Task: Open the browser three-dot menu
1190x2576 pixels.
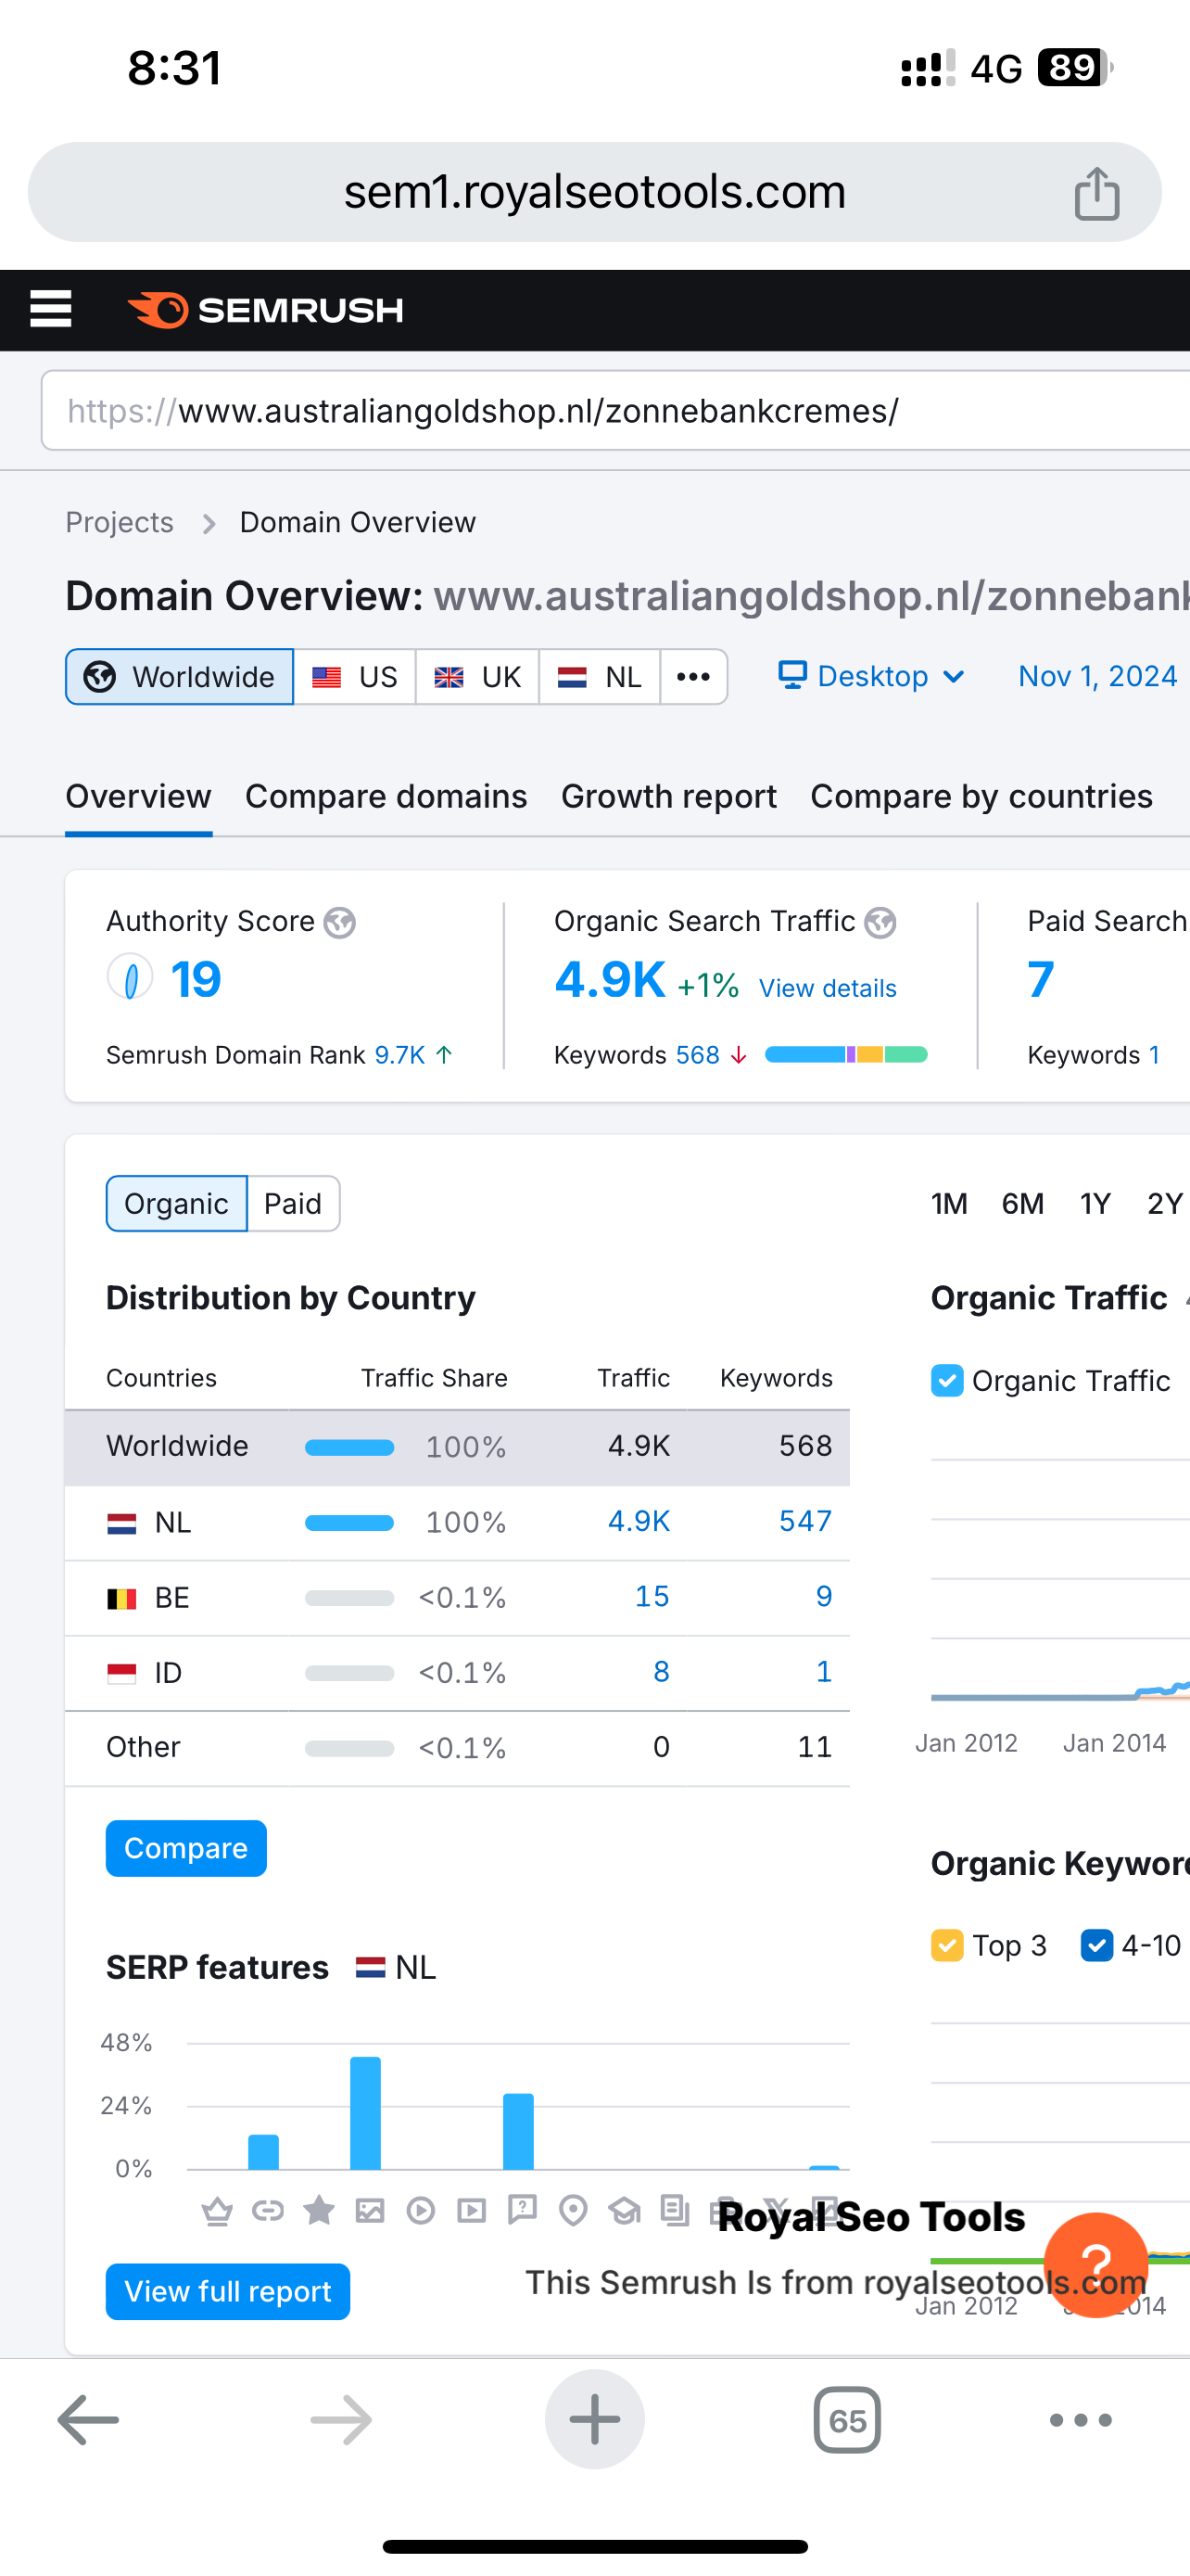Action: click(x=1080, y=2420)
